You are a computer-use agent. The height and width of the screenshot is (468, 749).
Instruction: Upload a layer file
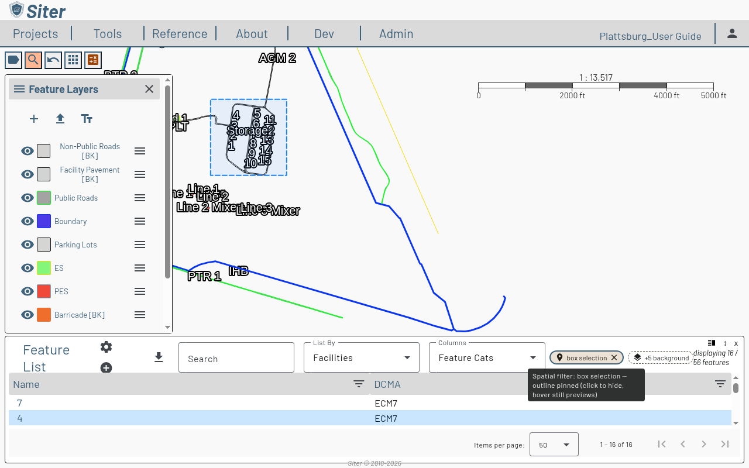tap(60, 119)
